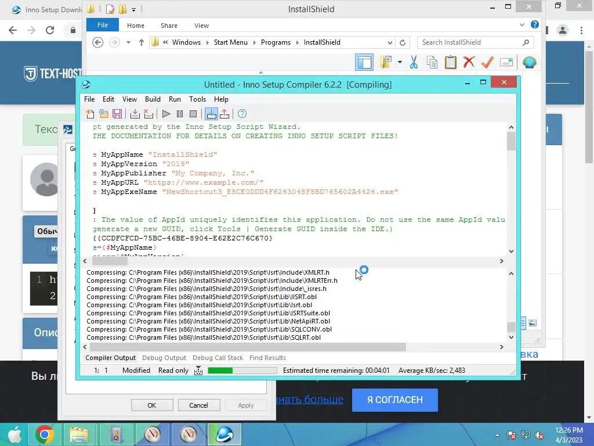Open the Share ribbon tab in Explorer
This screenshot has width=594, height=446.
pyautogui.click(x=169, y=26)
